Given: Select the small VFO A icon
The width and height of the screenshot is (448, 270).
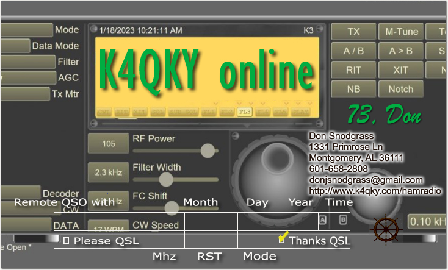Looking at the screenshot, I should tap(322, 220).
